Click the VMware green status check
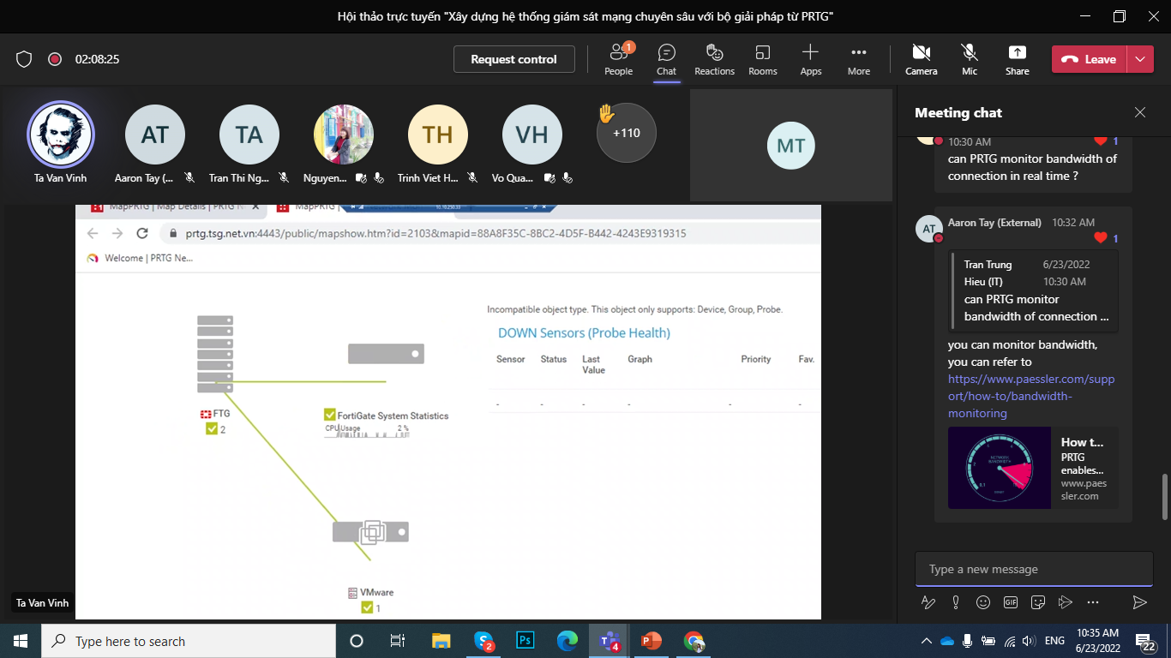Screen dimensions: 1171x658 pos(367,607)
